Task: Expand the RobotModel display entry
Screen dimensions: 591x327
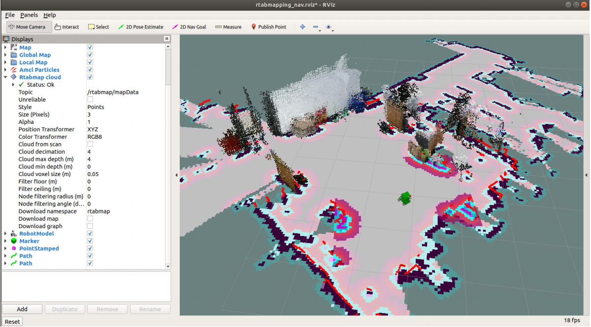Action: [x=6, y=234]
